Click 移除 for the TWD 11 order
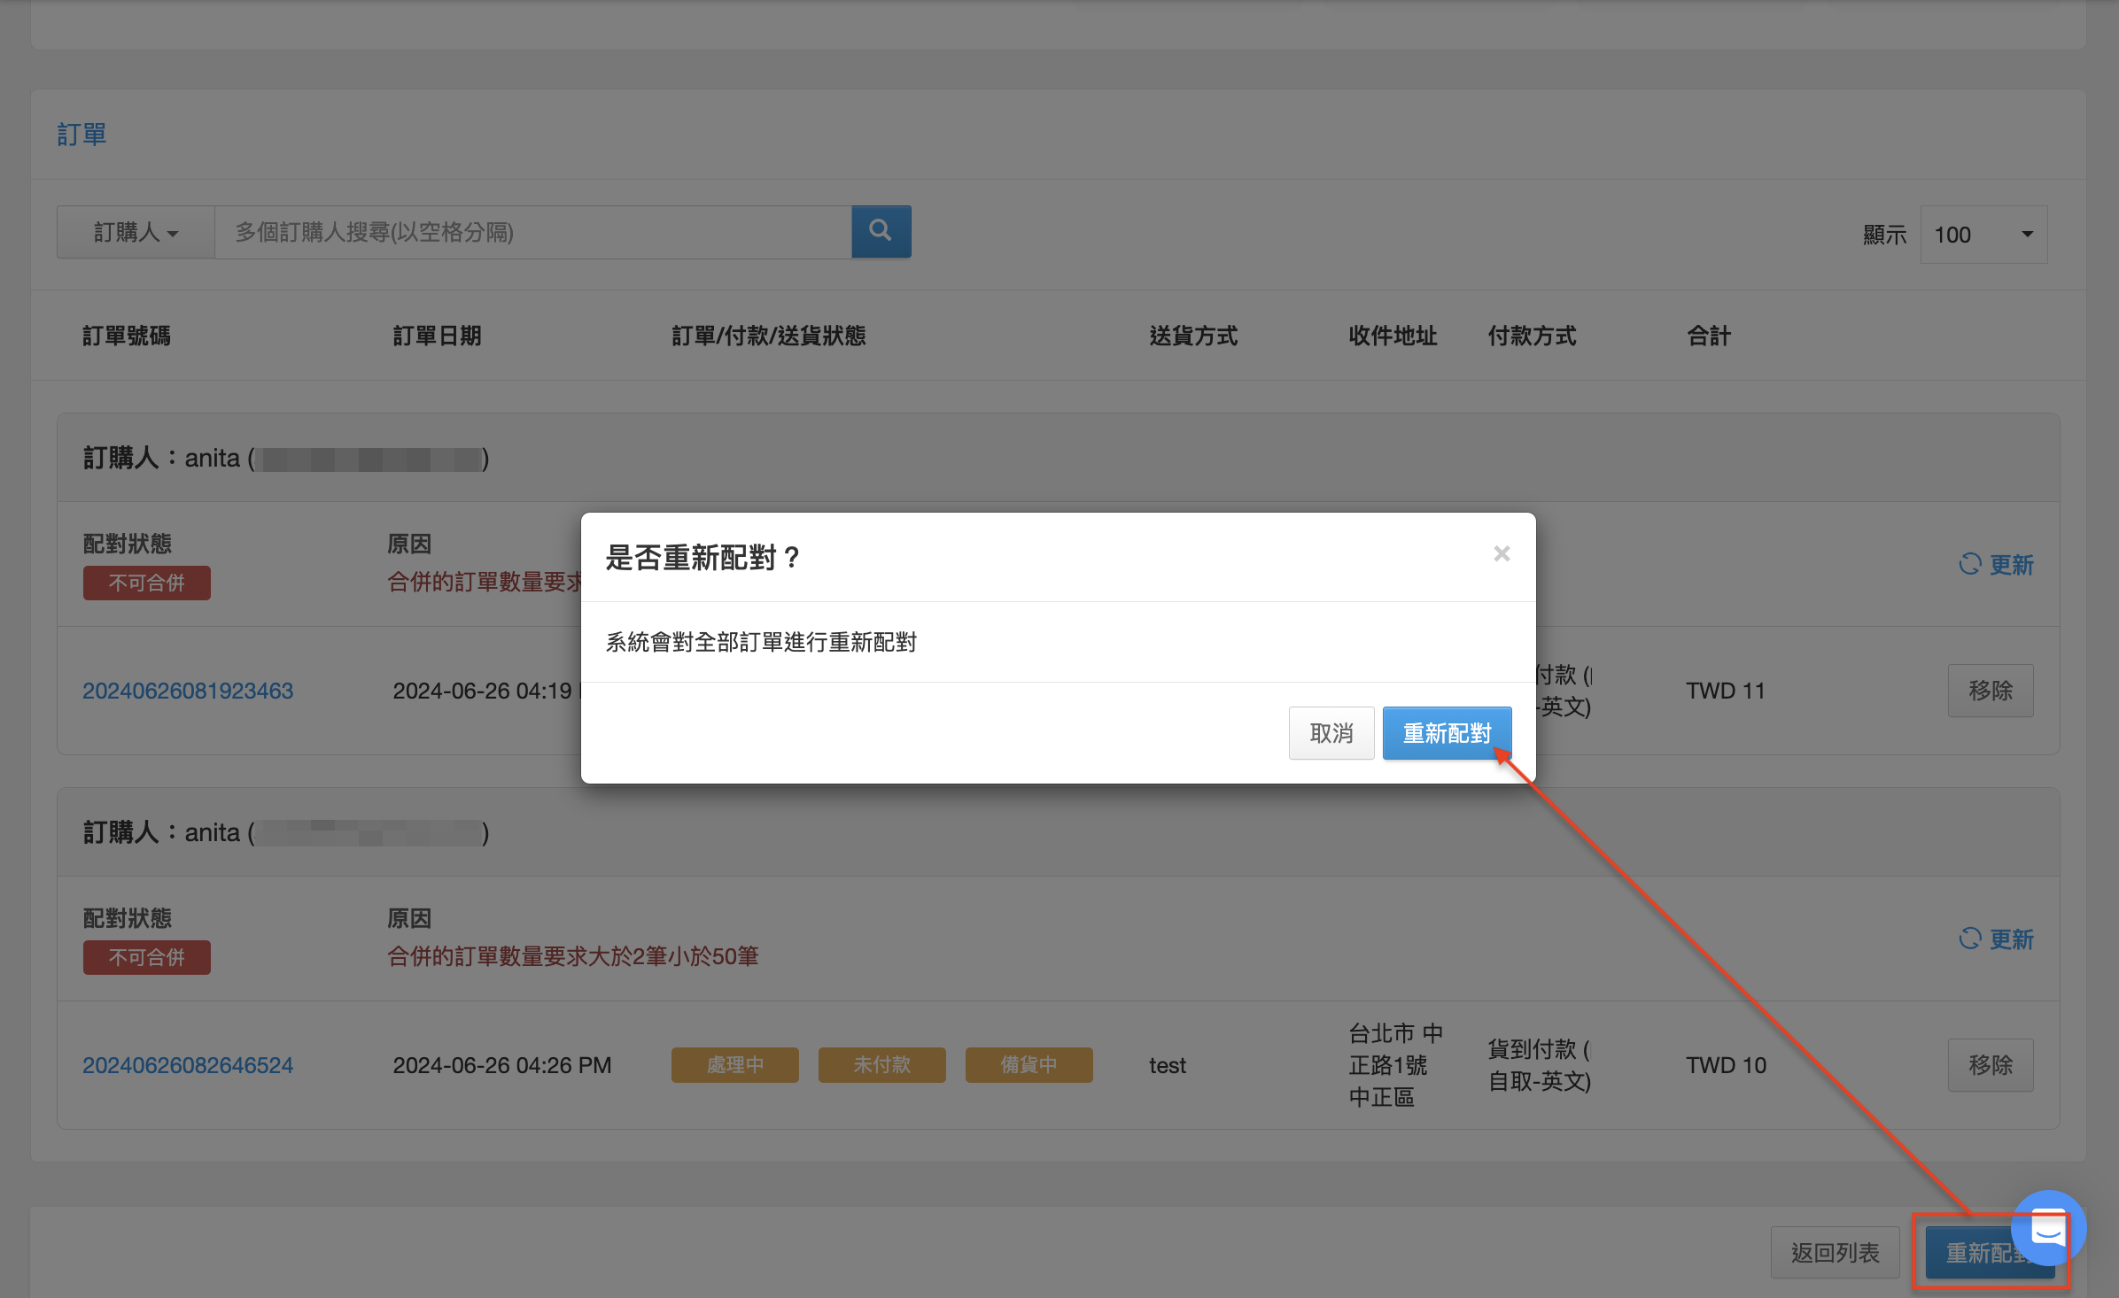This screenshot has height=1298, width=2119. [x=1991, y=691]
